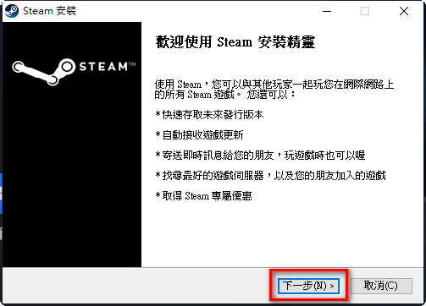The height and width of the screenshot is (306, 426).
Task: Click the line 找尋最好的遊戲伺服器
Action: [x=270, y=176]
